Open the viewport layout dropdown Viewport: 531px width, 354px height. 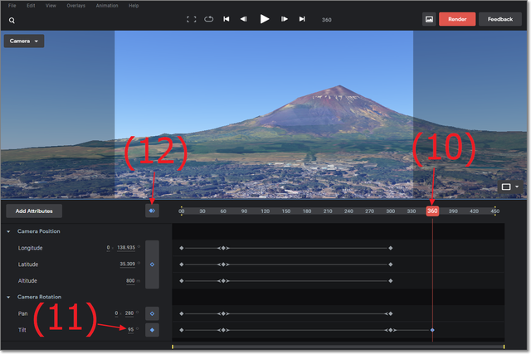[x=509, y=187]
